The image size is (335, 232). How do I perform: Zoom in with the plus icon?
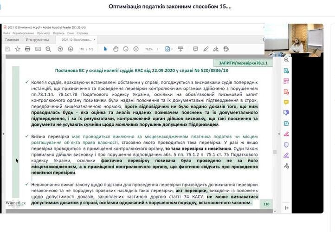click(136, 49)
